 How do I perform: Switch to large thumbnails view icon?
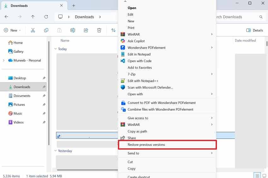tap(265, 175)
